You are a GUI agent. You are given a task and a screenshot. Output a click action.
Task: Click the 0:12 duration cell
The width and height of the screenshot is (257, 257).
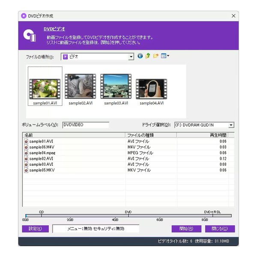pyautogui.click(x=223, y=158)
